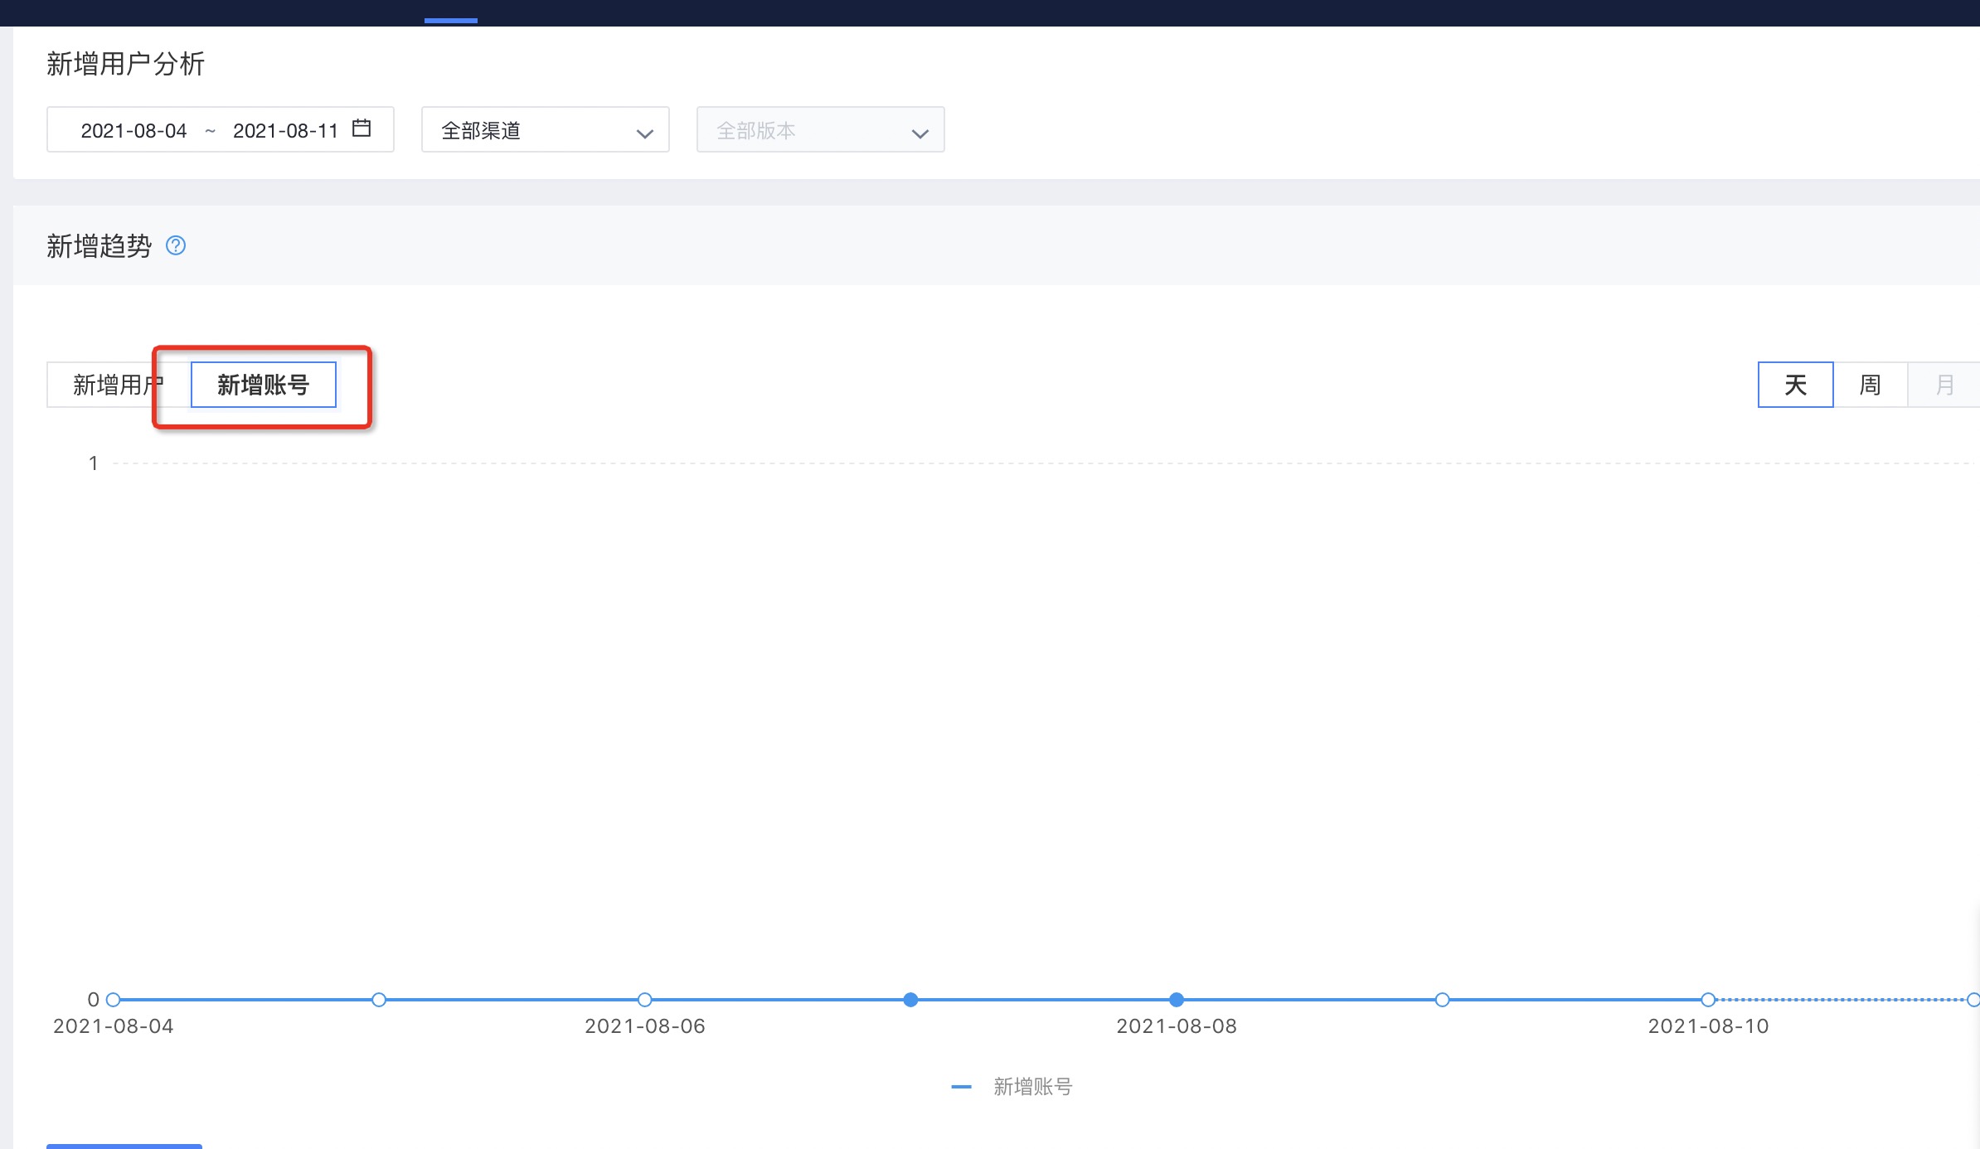This screenshot has width=1980, height=1149.
Task: Select the filled 2021-08-07 data point
Action: click(910, 1000)
